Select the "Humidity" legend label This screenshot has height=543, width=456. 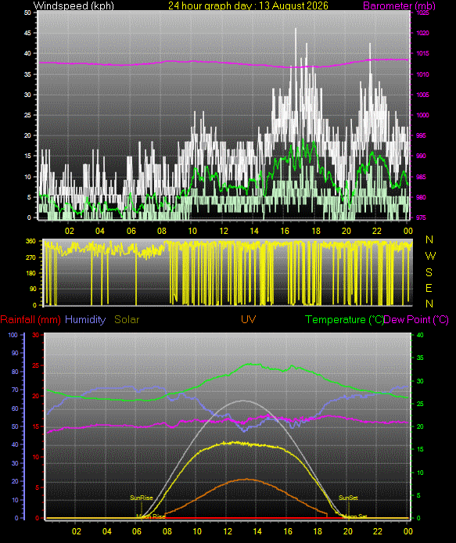tap(85, 319)
